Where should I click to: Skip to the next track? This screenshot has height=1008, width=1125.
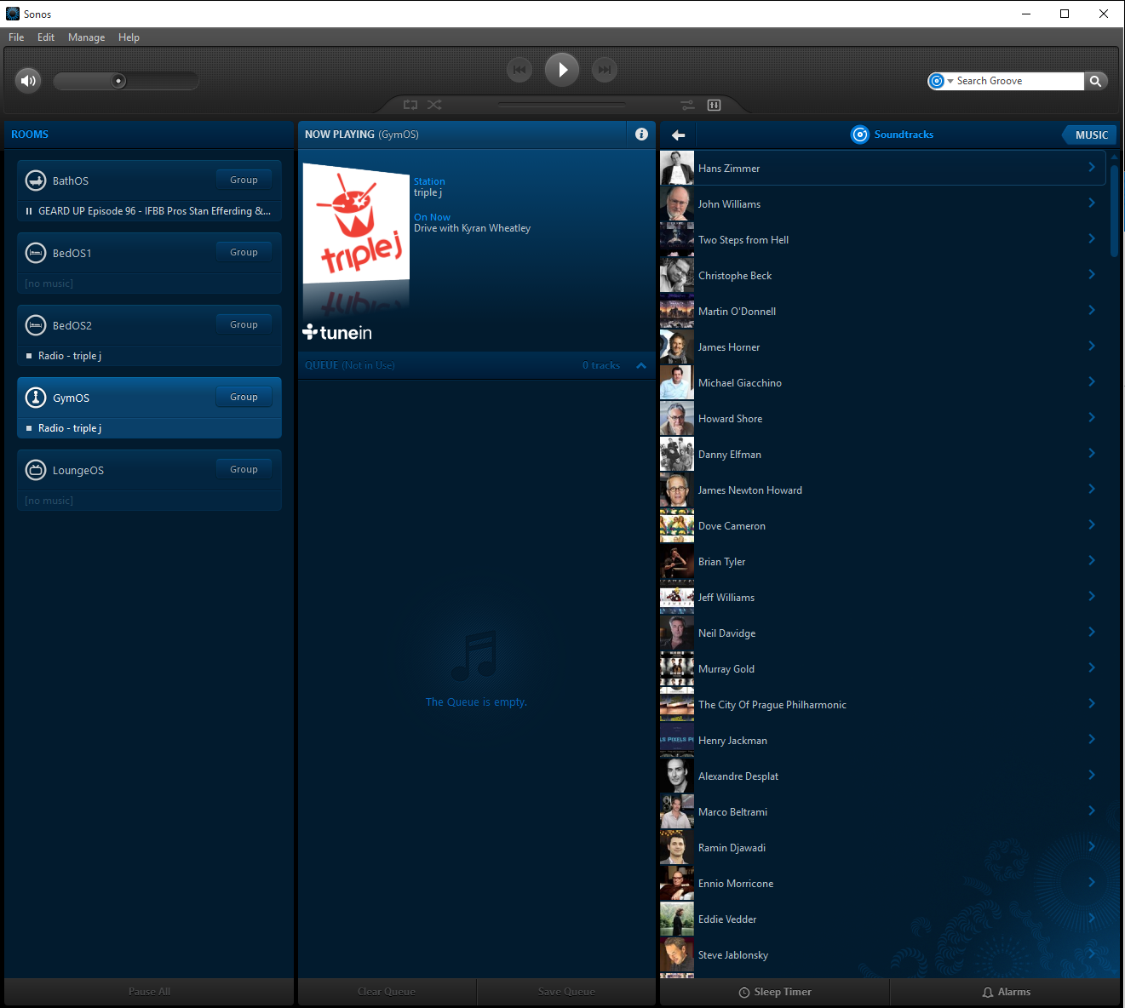pos(604,70)
